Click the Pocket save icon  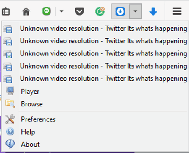[79, 11]
